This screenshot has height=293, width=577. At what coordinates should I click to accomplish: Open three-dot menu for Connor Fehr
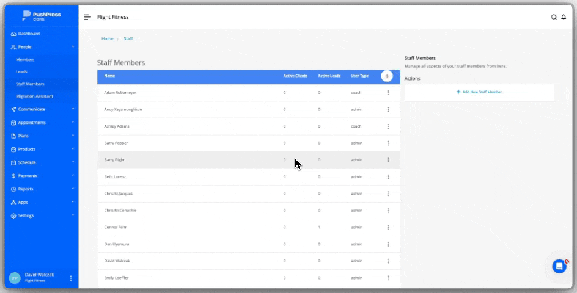tap(388, 227)
